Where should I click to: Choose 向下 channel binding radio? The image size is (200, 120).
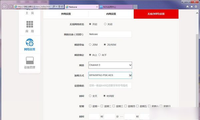pos(99,55)
